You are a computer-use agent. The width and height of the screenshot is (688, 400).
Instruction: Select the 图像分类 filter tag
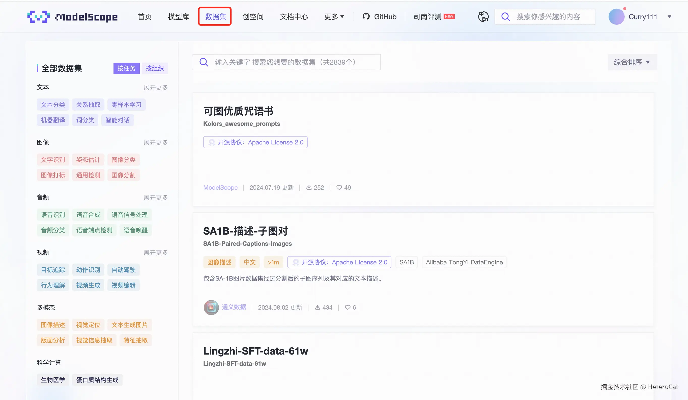tap(123, 160)
